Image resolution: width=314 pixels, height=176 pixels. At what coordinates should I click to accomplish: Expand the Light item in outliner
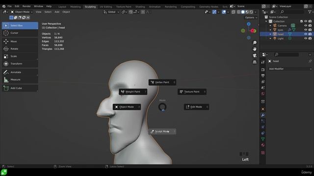(270, 38)
